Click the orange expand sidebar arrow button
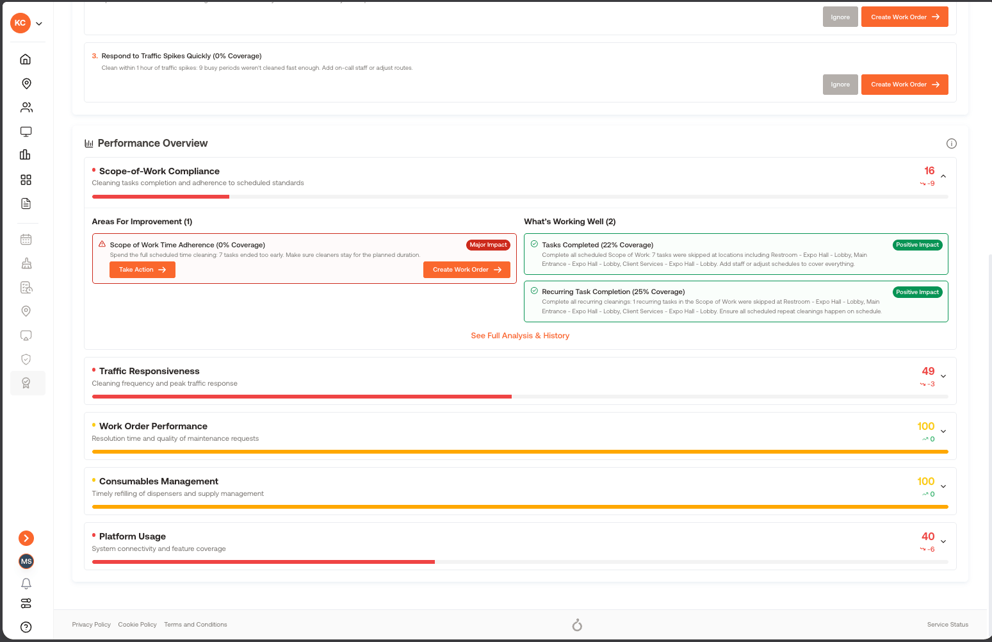This screenshot has height=642, width=992. (26, 538)
